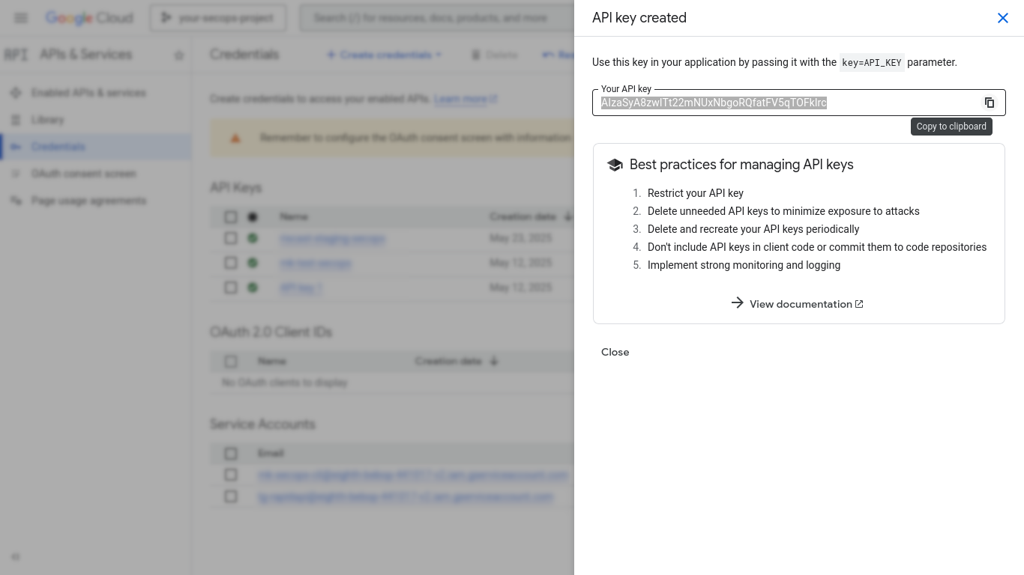Click the green status icon beside API key 1
The image size is (1024, 575).
[253, 287]
